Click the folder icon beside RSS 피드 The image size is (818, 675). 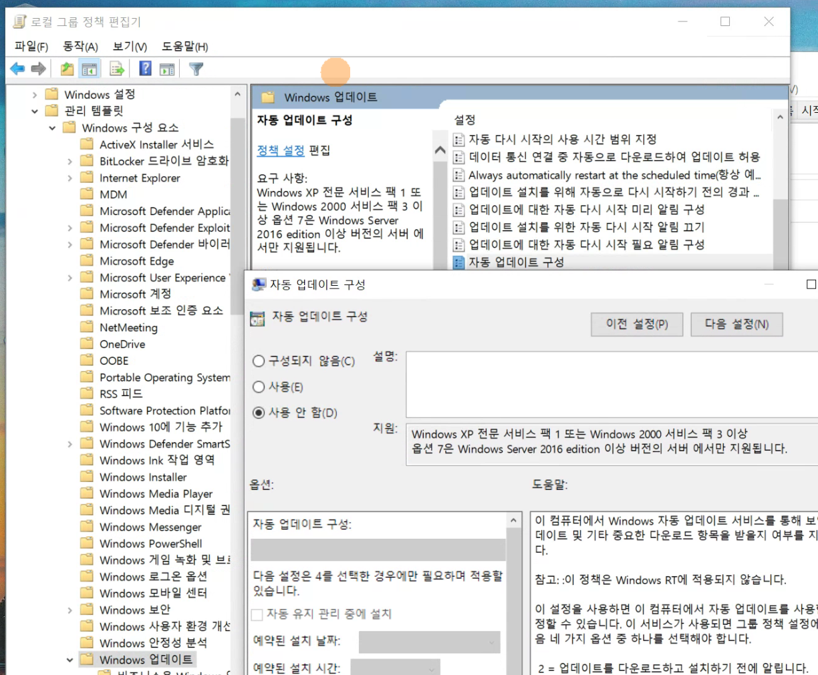pos(87,394)
